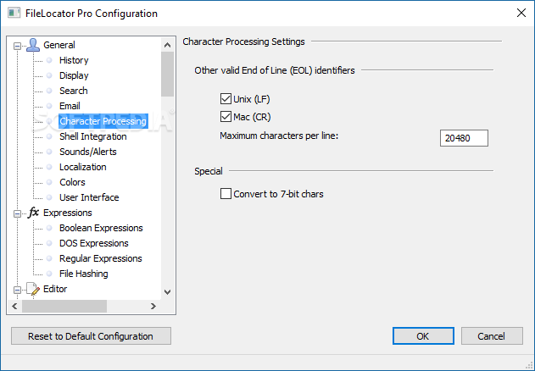The height and width of the screenshot is (371, 535).
Task: Click the bullet icon beside File Hashing
Action: pos(49,274)
